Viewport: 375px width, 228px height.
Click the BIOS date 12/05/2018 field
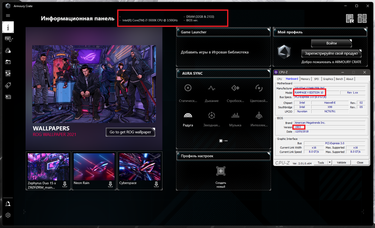[330, 132]
